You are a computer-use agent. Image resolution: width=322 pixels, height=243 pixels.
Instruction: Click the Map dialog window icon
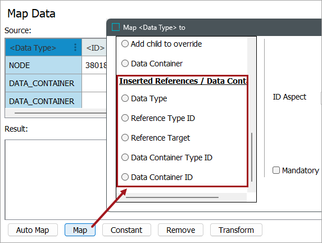[116, 27]
